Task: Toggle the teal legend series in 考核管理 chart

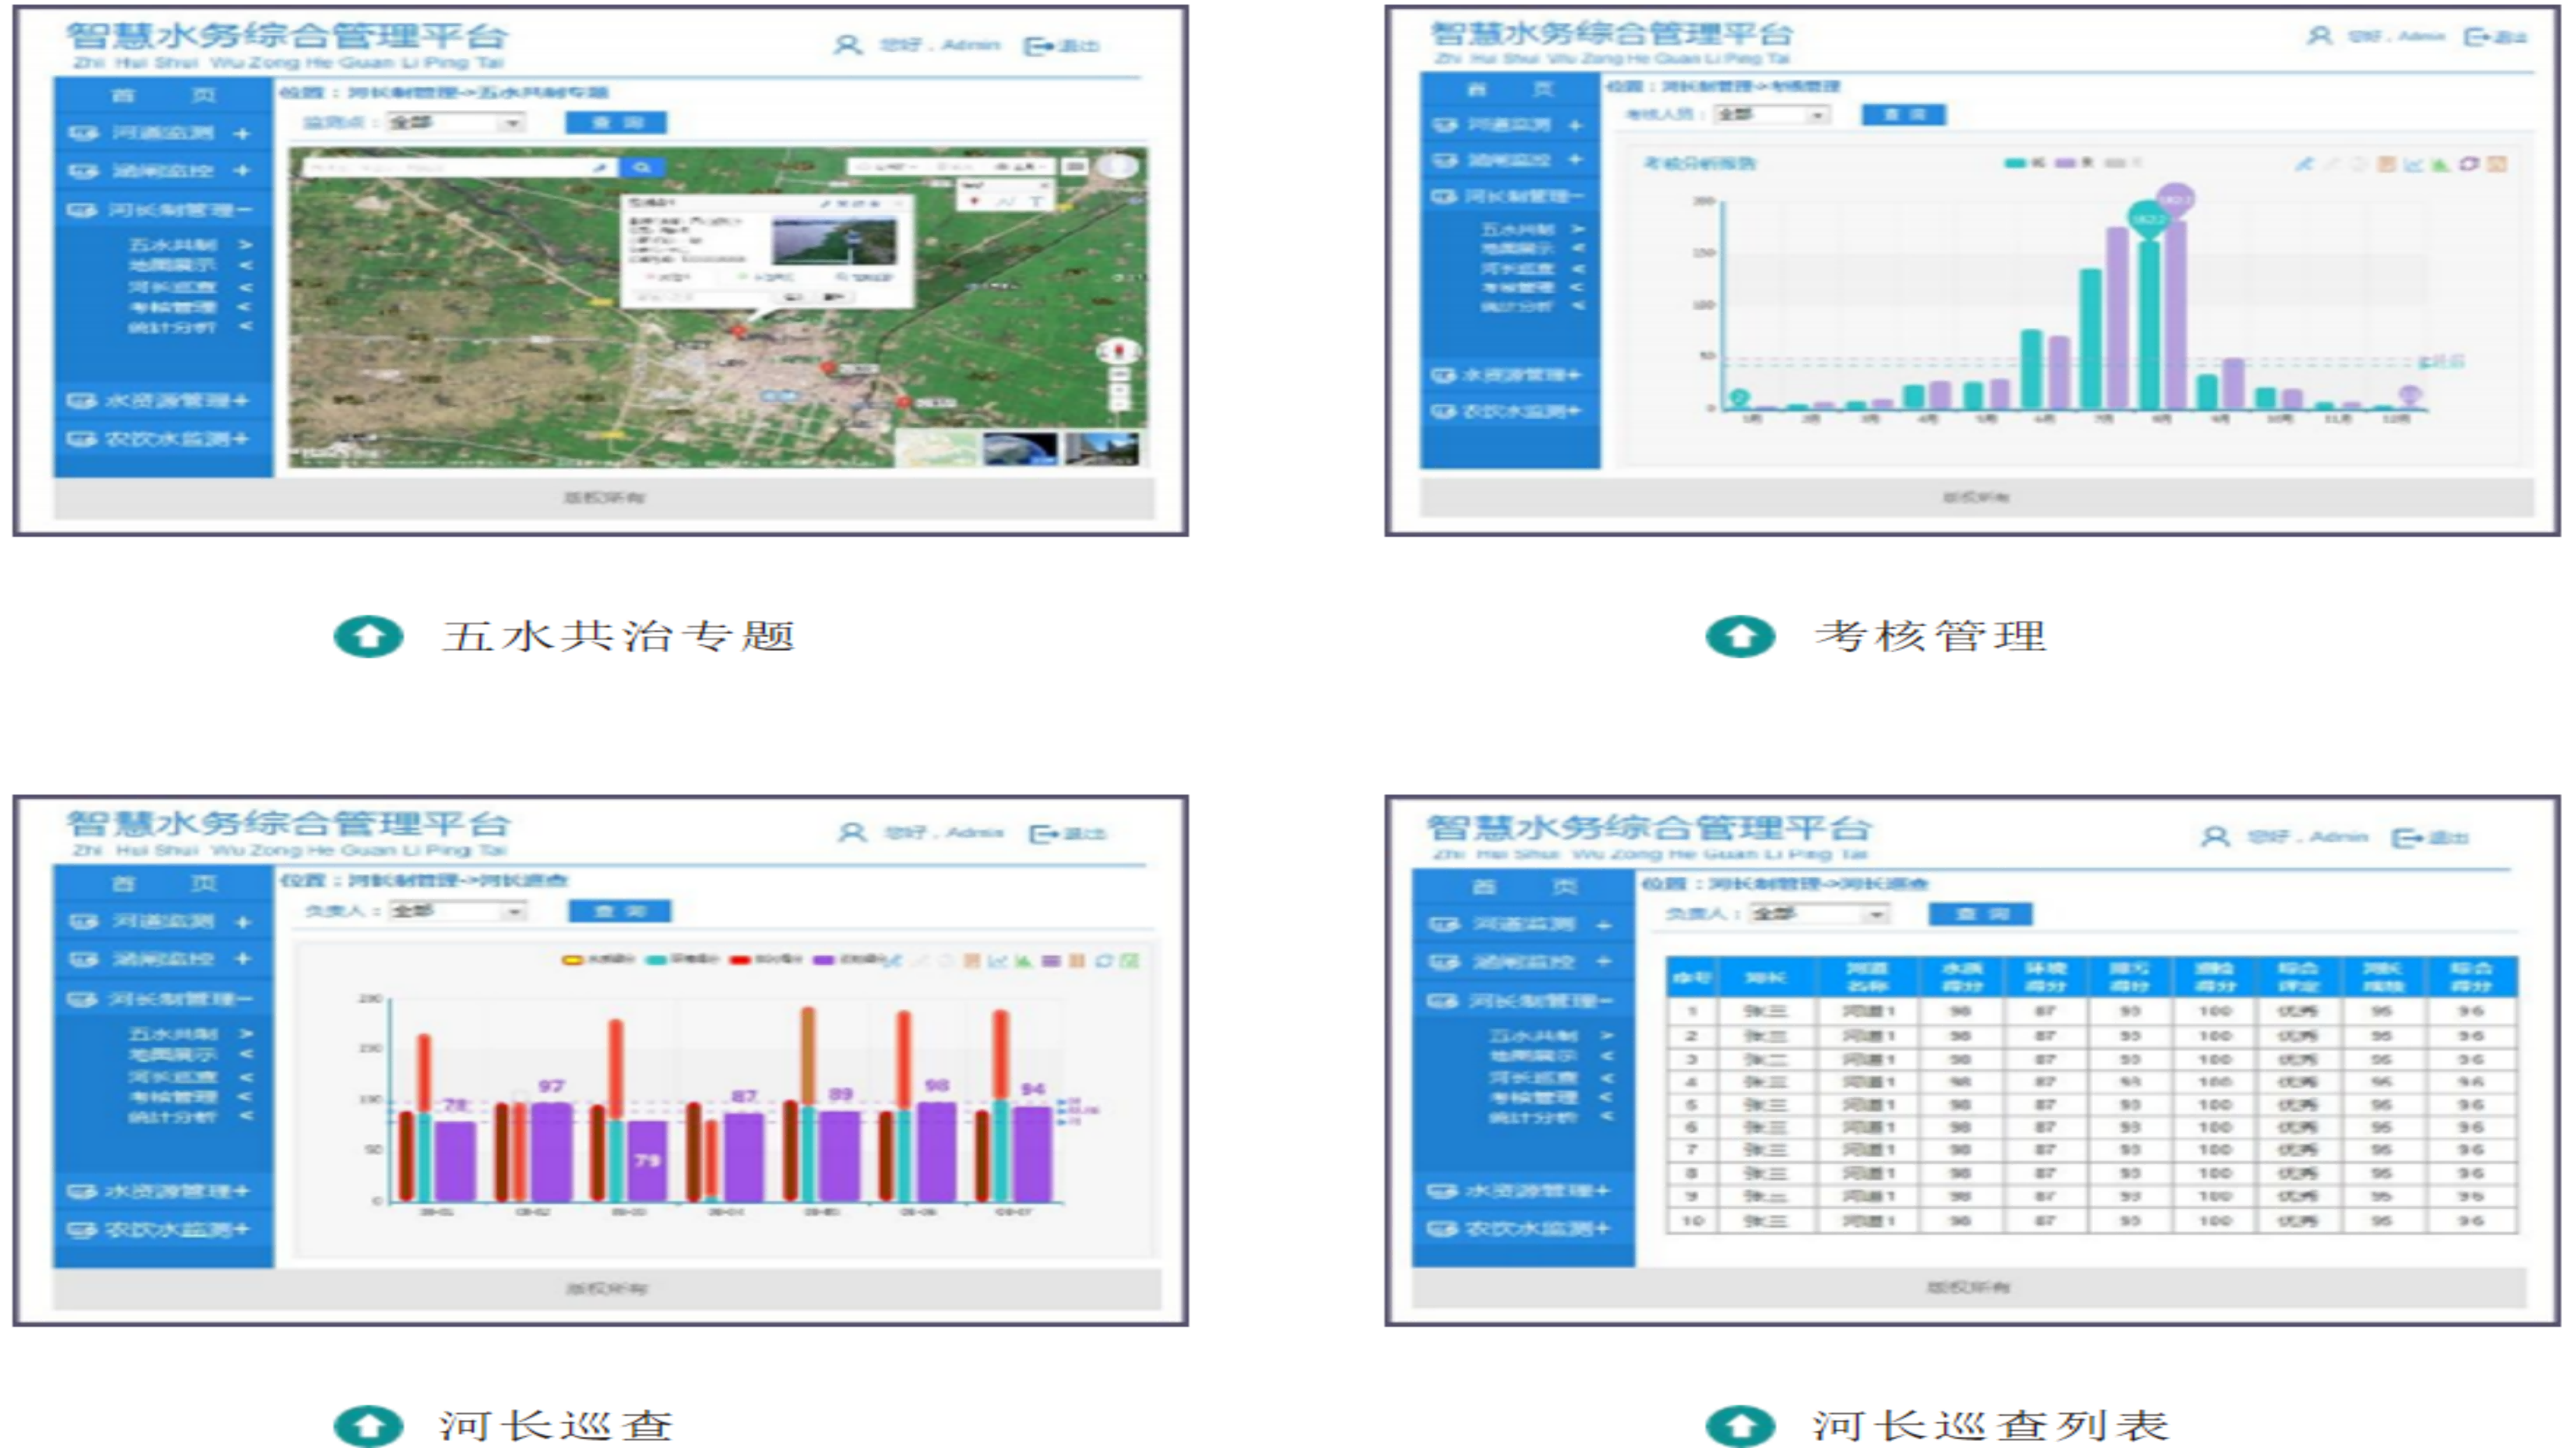Action: 2015,163
